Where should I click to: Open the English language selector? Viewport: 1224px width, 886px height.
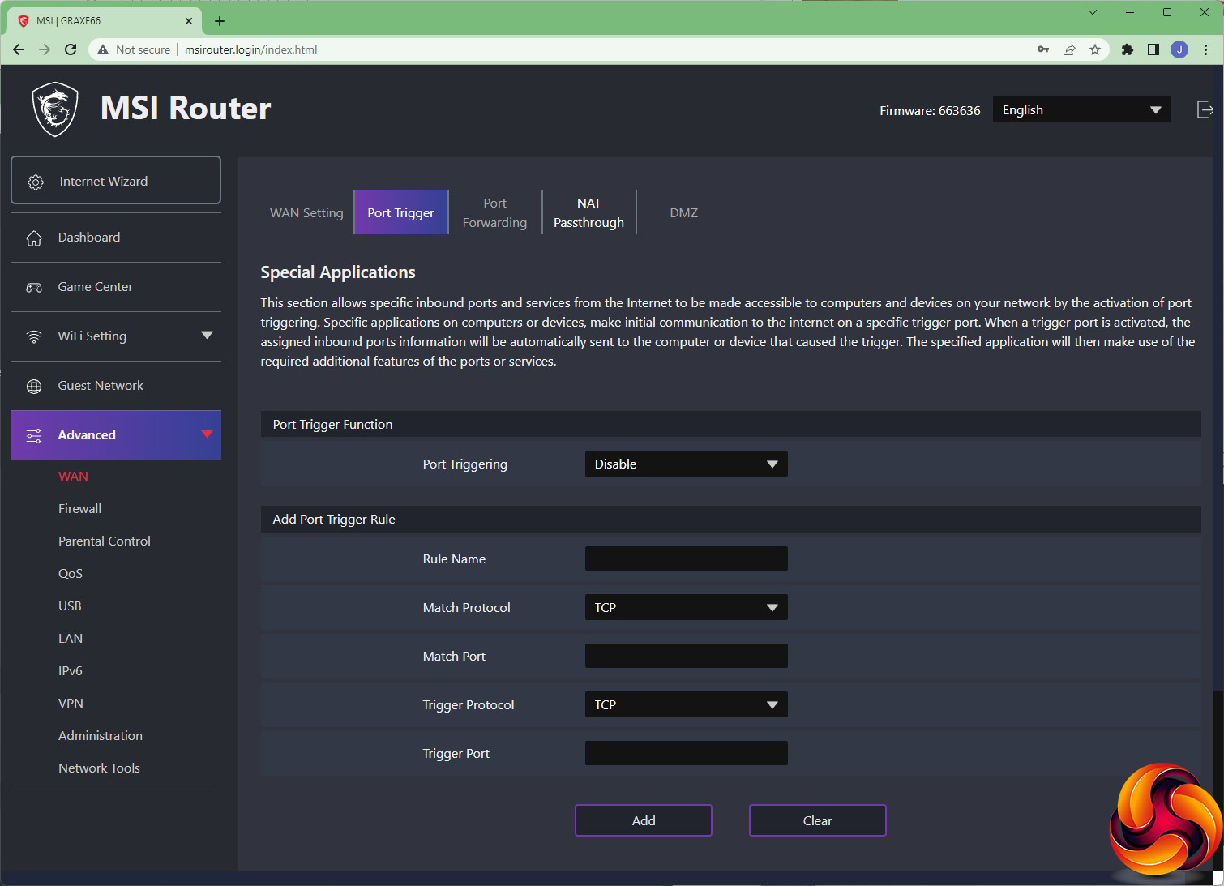point(1081,110)
